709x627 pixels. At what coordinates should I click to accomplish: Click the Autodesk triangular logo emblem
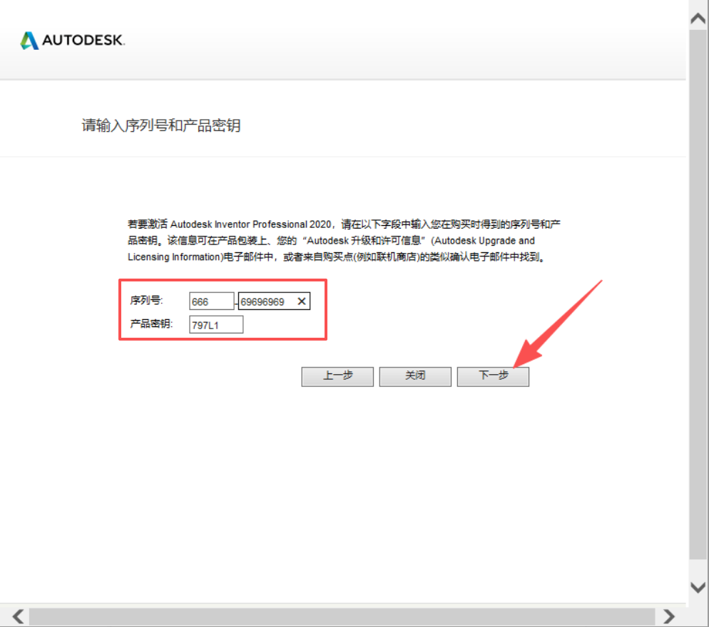pyautogui.click(x=29, y=41)
